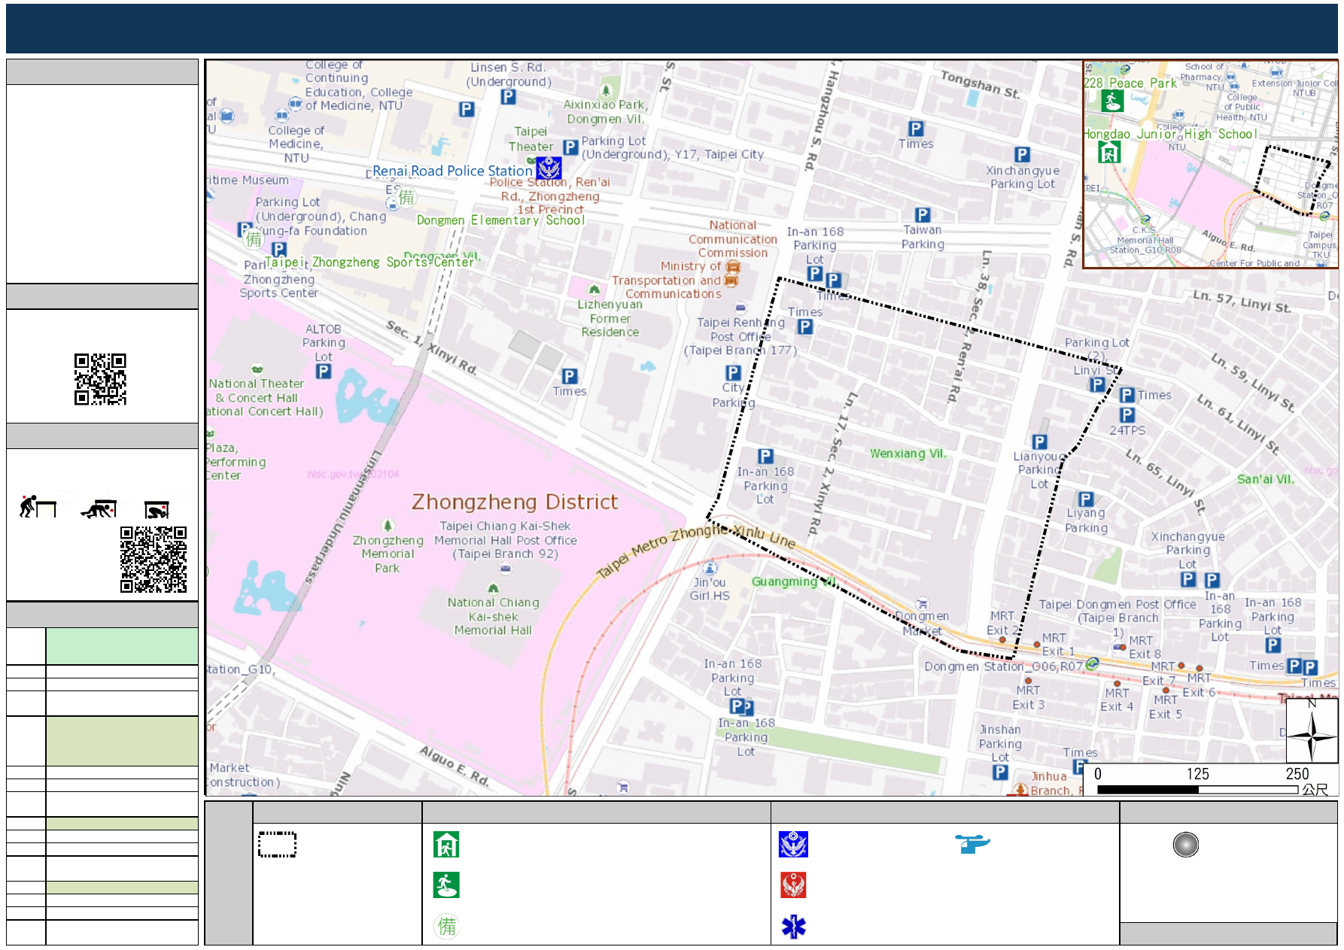Click the 'Guangming Vil.' label
The width and height of the screenshot is (1344, 950).
tap(795, 581)
